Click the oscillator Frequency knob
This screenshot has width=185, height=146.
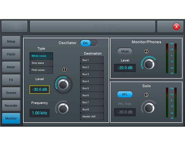coord(63,108)
